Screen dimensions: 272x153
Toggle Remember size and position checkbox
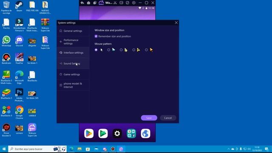[x=96, y=36]
